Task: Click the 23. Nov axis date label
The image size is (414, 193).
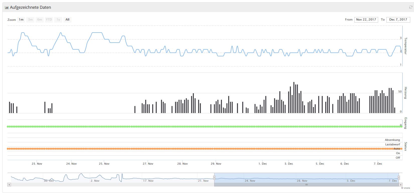Action: [x=37, y=164]
